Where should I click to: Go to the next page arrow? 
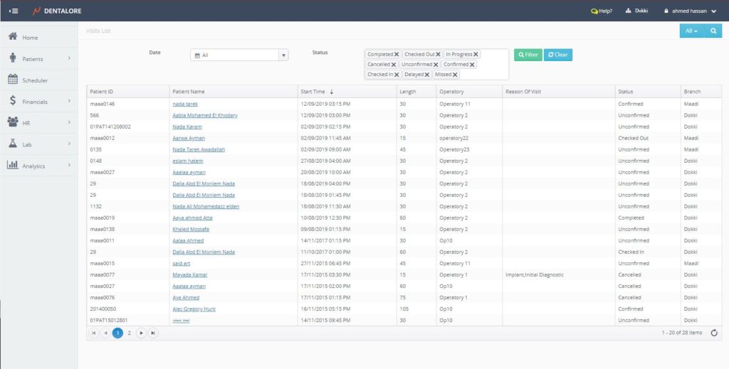click(141, 333)
